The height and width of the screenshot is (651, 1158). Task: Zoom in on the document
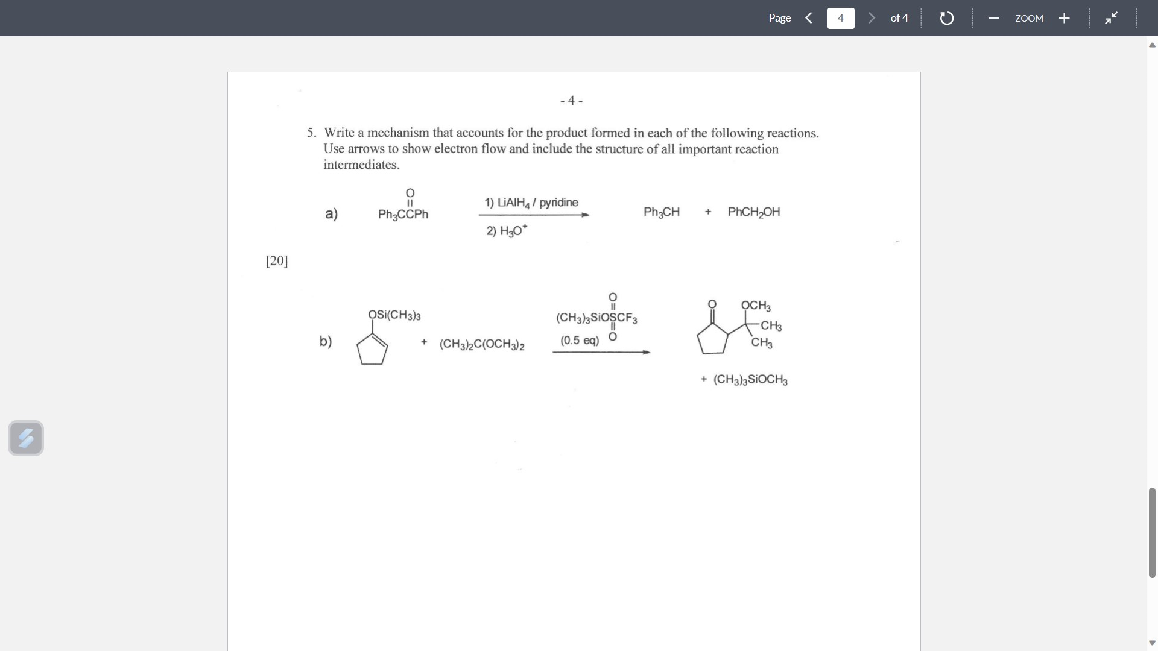(1065, 18)
